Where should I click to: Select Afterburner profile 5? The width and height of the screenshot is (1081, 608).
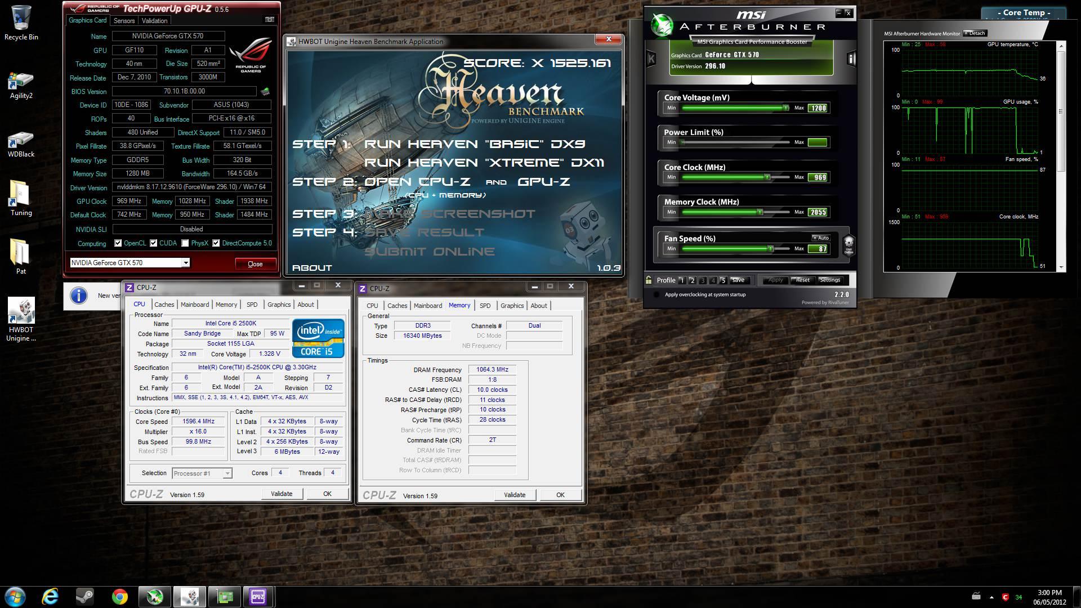723,280
